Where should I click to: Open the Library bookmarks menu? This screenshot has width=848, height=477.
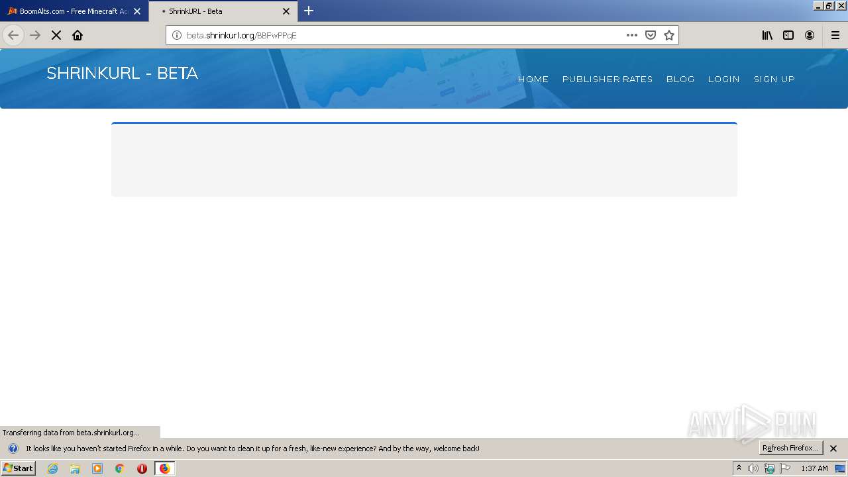tap(767, 35)
